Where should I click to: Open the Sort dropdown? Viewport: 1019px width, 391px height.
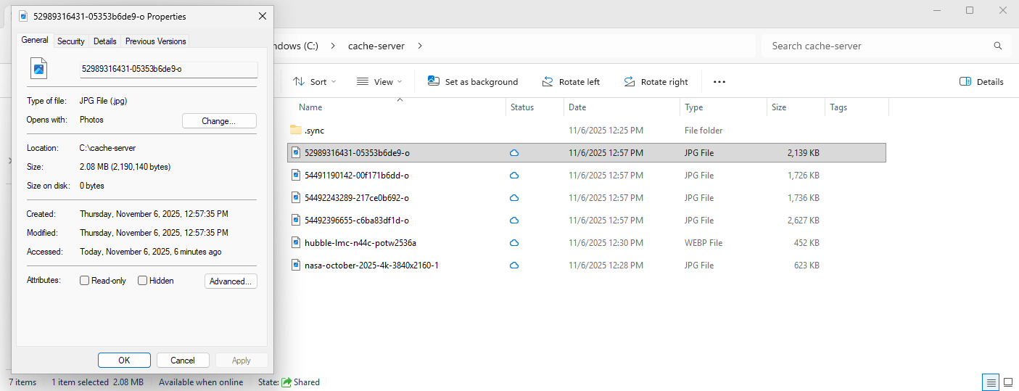(314, 82)
